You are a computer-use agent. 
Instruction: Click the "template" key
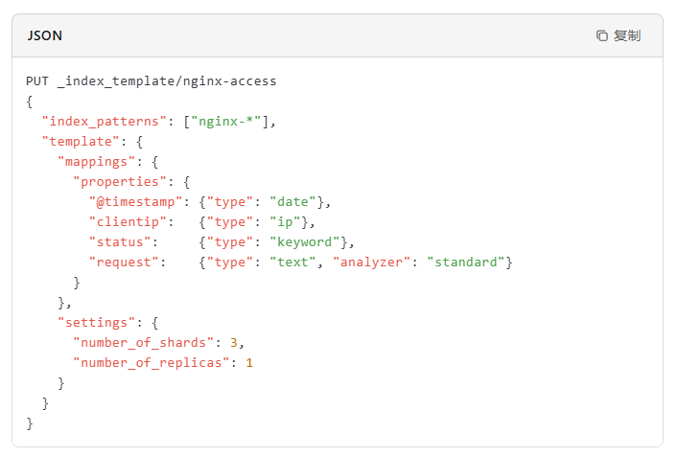(81, 142)
